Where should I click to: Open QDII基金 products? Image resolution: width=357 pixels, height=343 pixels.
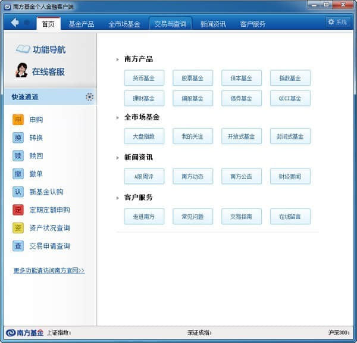(290, 98)
